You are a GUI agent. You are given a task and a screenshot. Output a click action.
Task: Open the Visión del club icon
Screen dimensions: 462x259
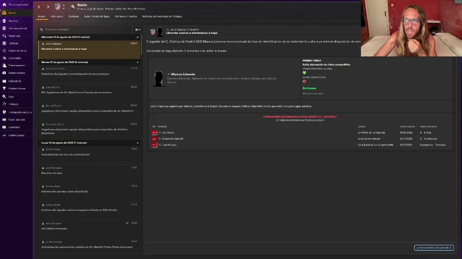4,119
